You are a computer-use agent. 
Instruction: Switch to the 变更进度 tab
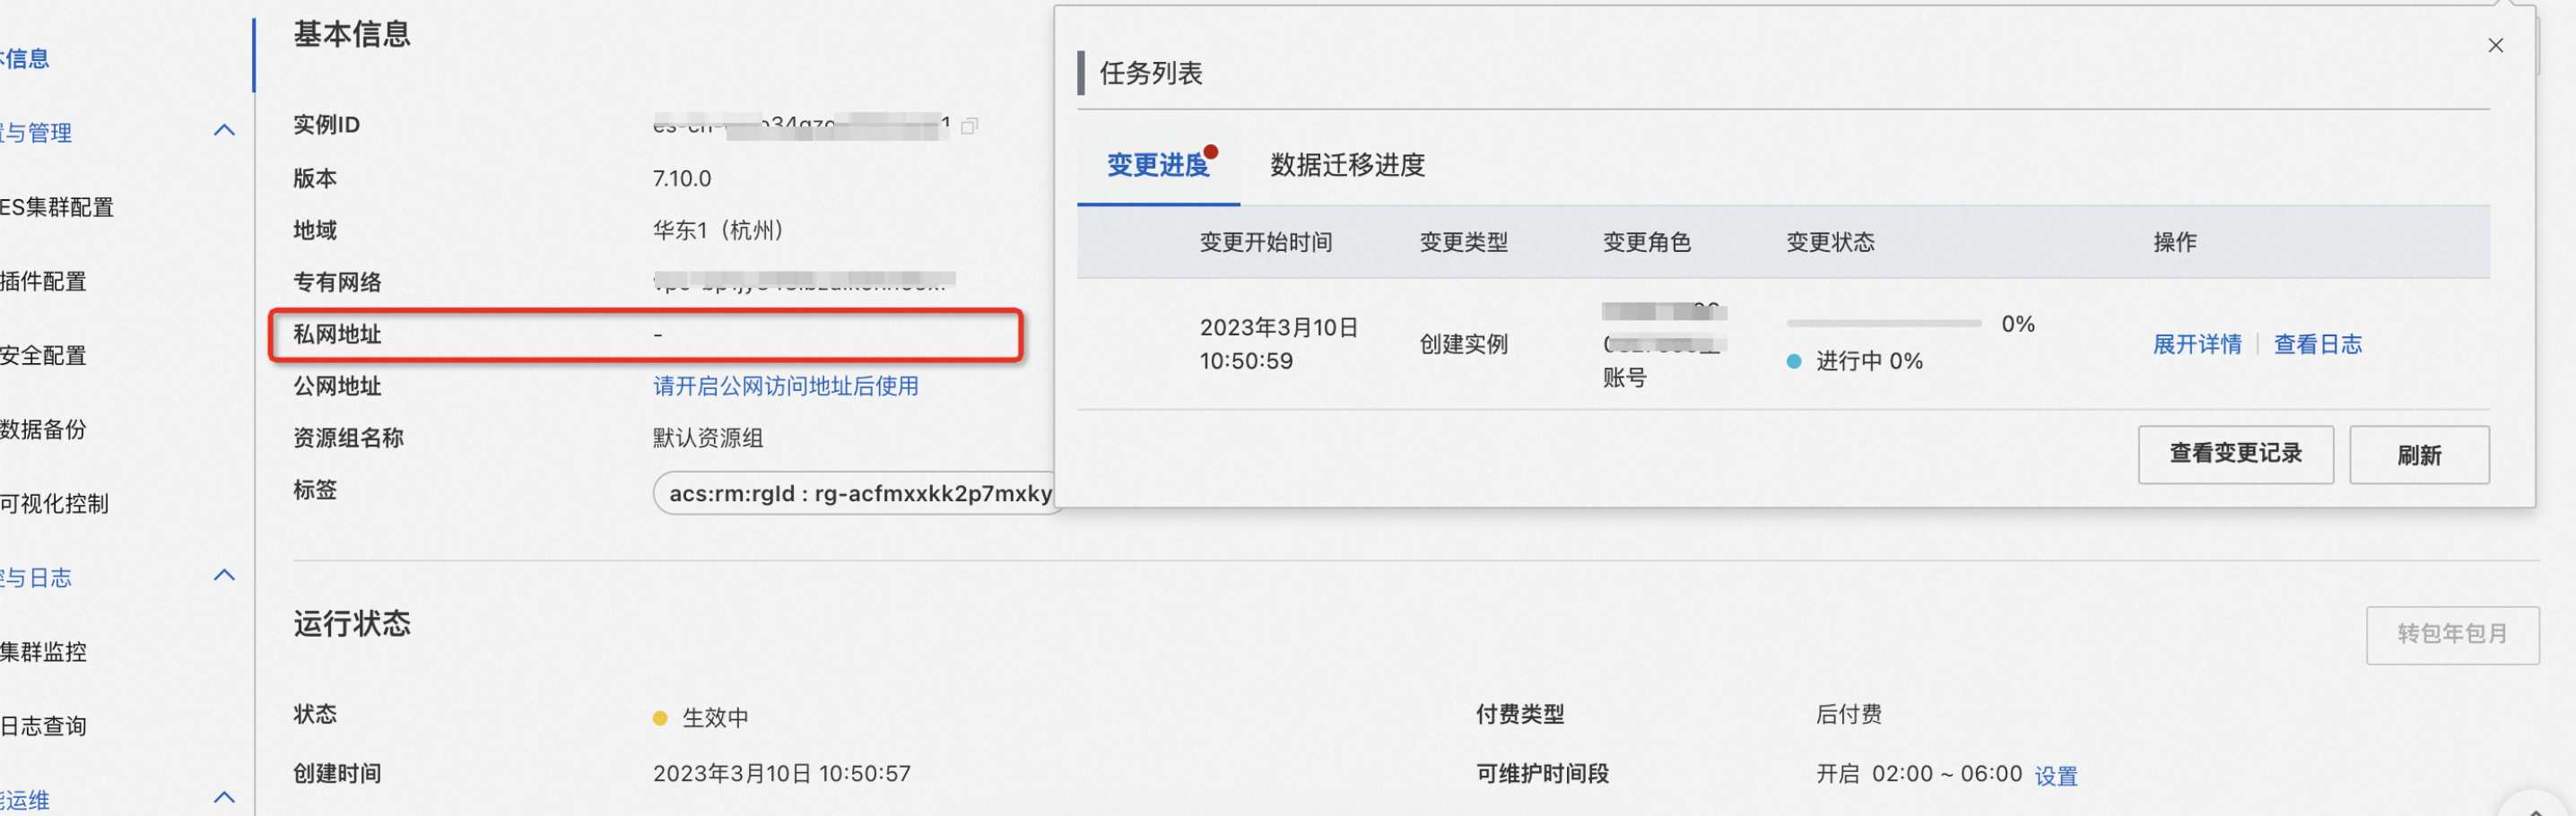(1158, 164)
